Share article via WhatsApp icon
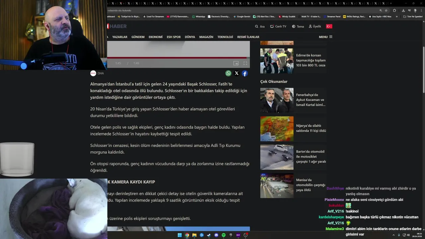The image size is (425, 239). [228, 73]
